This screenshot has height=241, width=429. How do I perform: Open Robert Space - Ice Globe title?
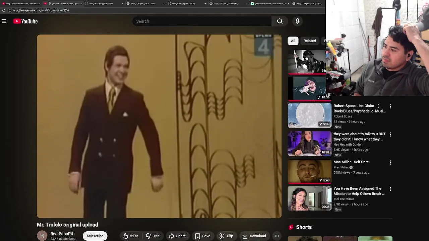coord(359,108)
